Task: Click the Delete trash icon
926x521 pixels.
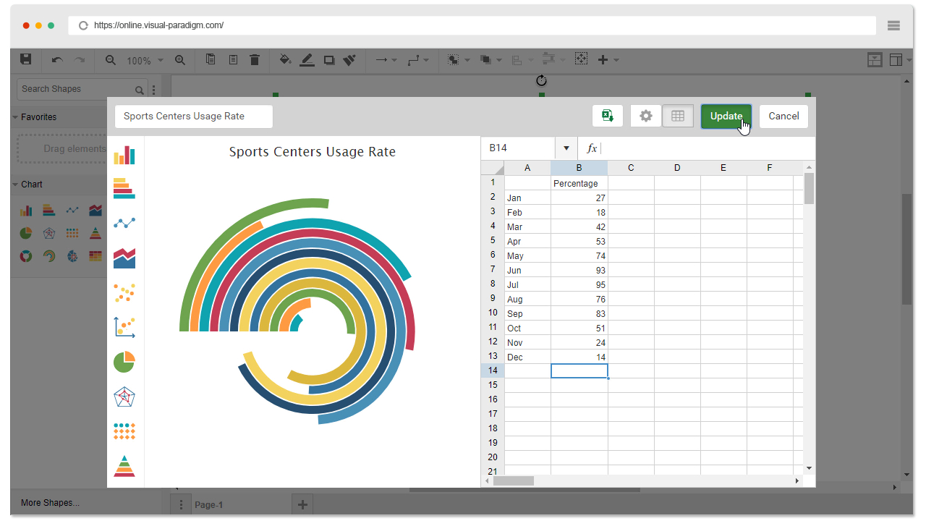Action: 255,60
